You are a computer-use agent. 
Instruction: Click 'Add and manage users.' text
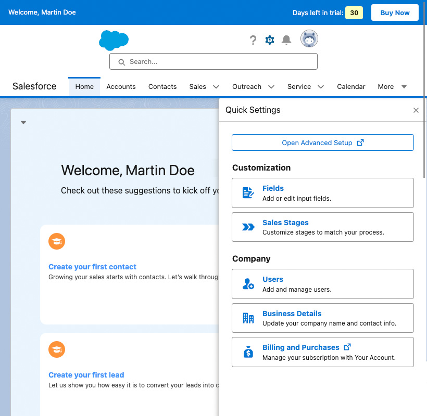(x=297, y=289)
